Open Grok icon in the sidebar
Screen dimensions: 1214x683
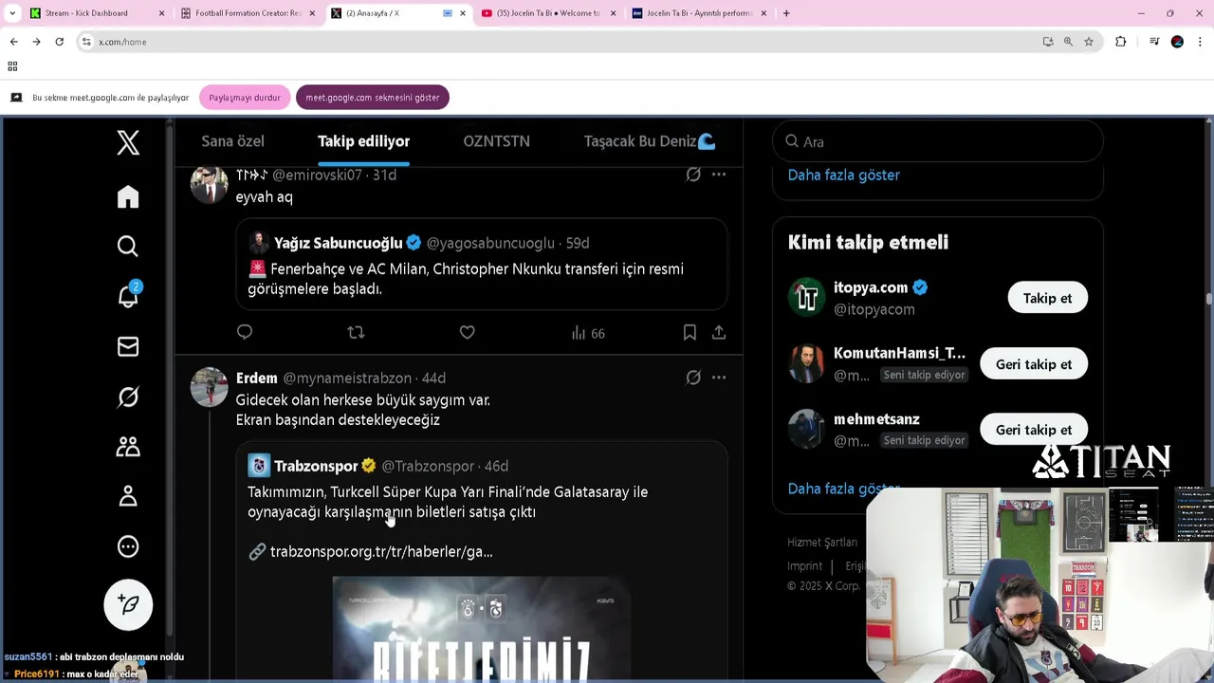[x=128, y=397]
